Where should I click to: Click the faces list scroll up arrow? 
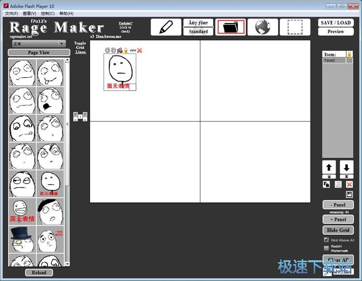click(x=67, y=60)
